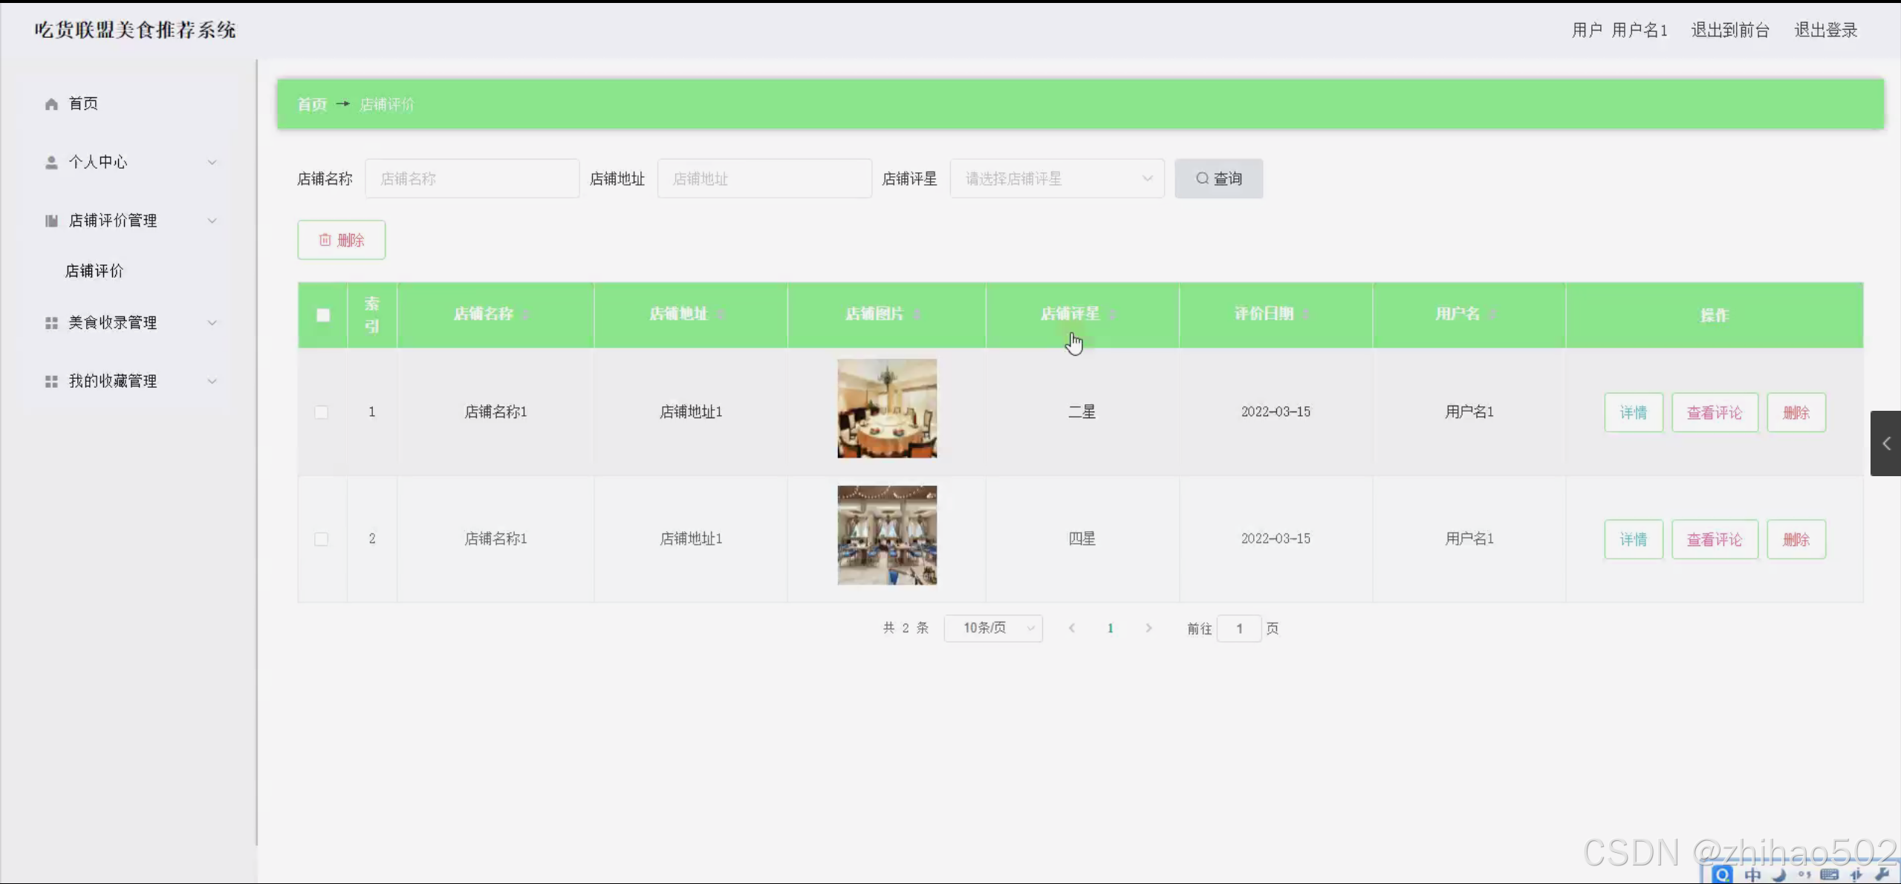Check the checkbox for row 2
Image resolution: width=1901 pixels, height=884 pixels.
(321, 539)
